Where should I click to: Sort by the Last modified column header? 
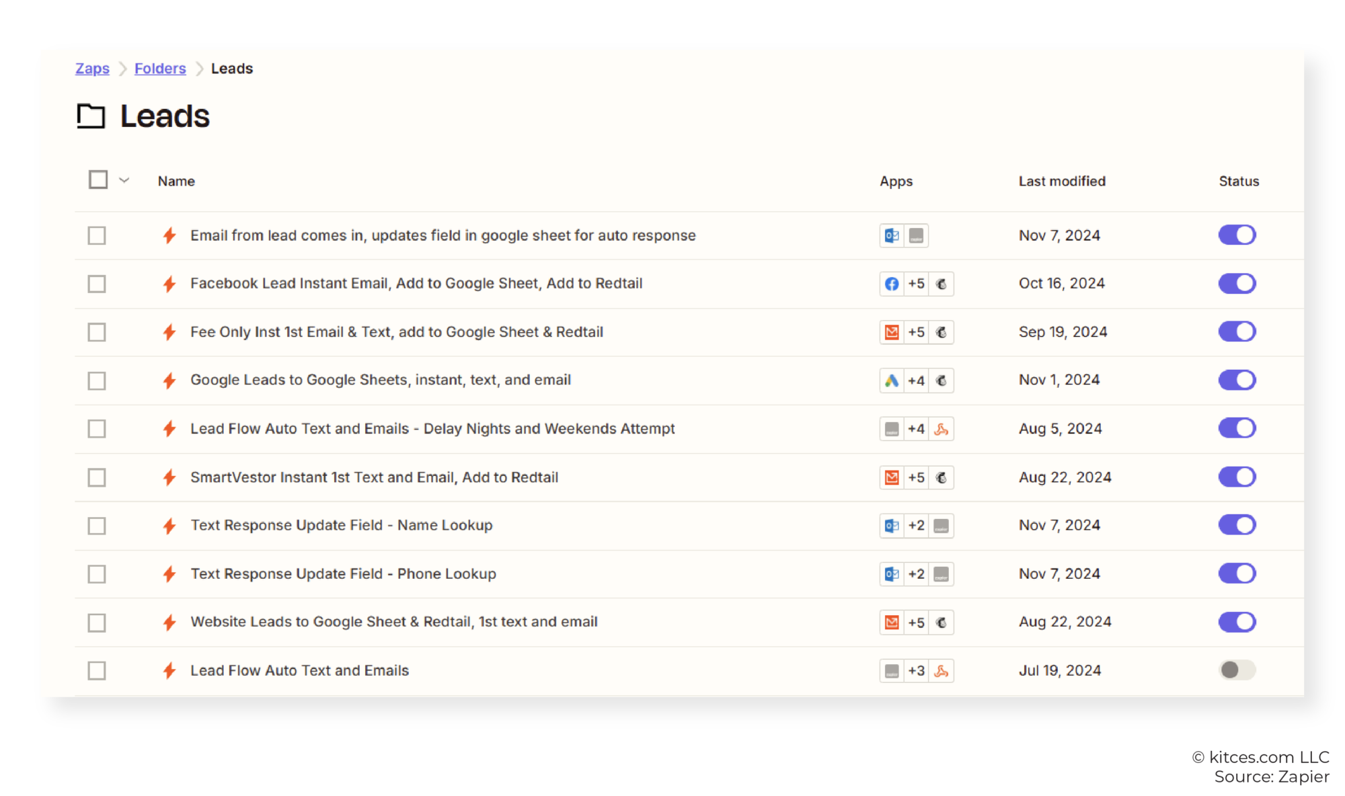pos(1061,181)
